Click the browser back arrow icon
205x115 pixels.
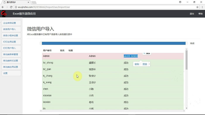pyautogui.click(x=3, y=7)
